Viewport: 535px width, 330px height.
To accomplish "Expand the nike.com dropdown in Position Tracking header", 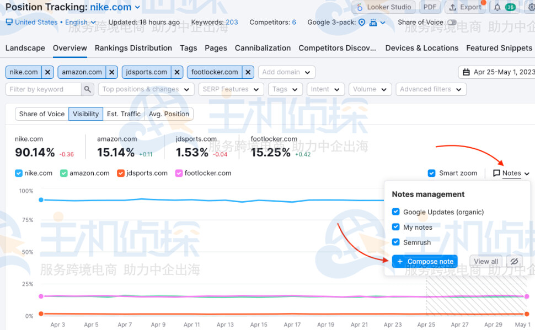I will click(137, 7).
